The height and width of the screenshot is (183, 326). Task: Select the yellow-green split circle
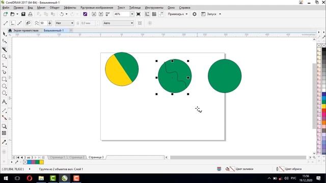[x=122, y=69]
